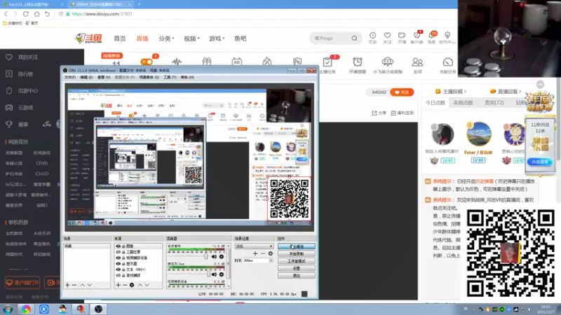Open the 工具(T) menu in OBS
Image resolution: width=561 pixels, height=315 pixels.
point(170,77)
